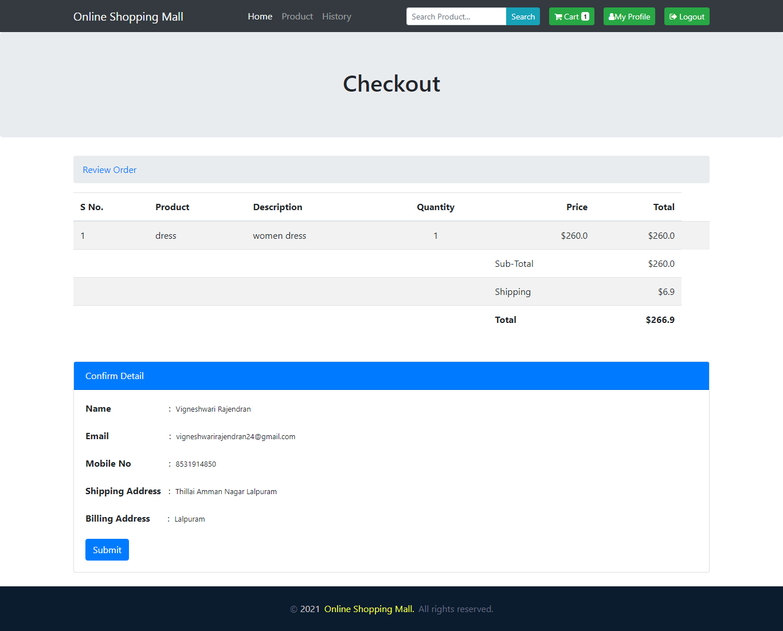
Task: Click the cart item count badge
Action: [x=585, y=17]
